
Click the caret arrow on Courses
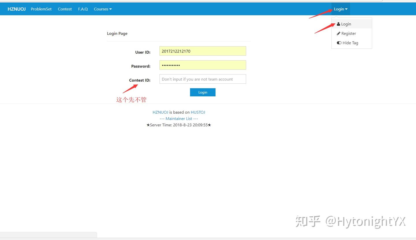point(111,9)
